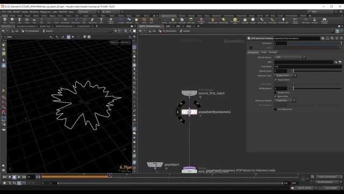Screen dimensions: 344x194
Task: Open the Persp viewport dropdown
Action: 114,42
